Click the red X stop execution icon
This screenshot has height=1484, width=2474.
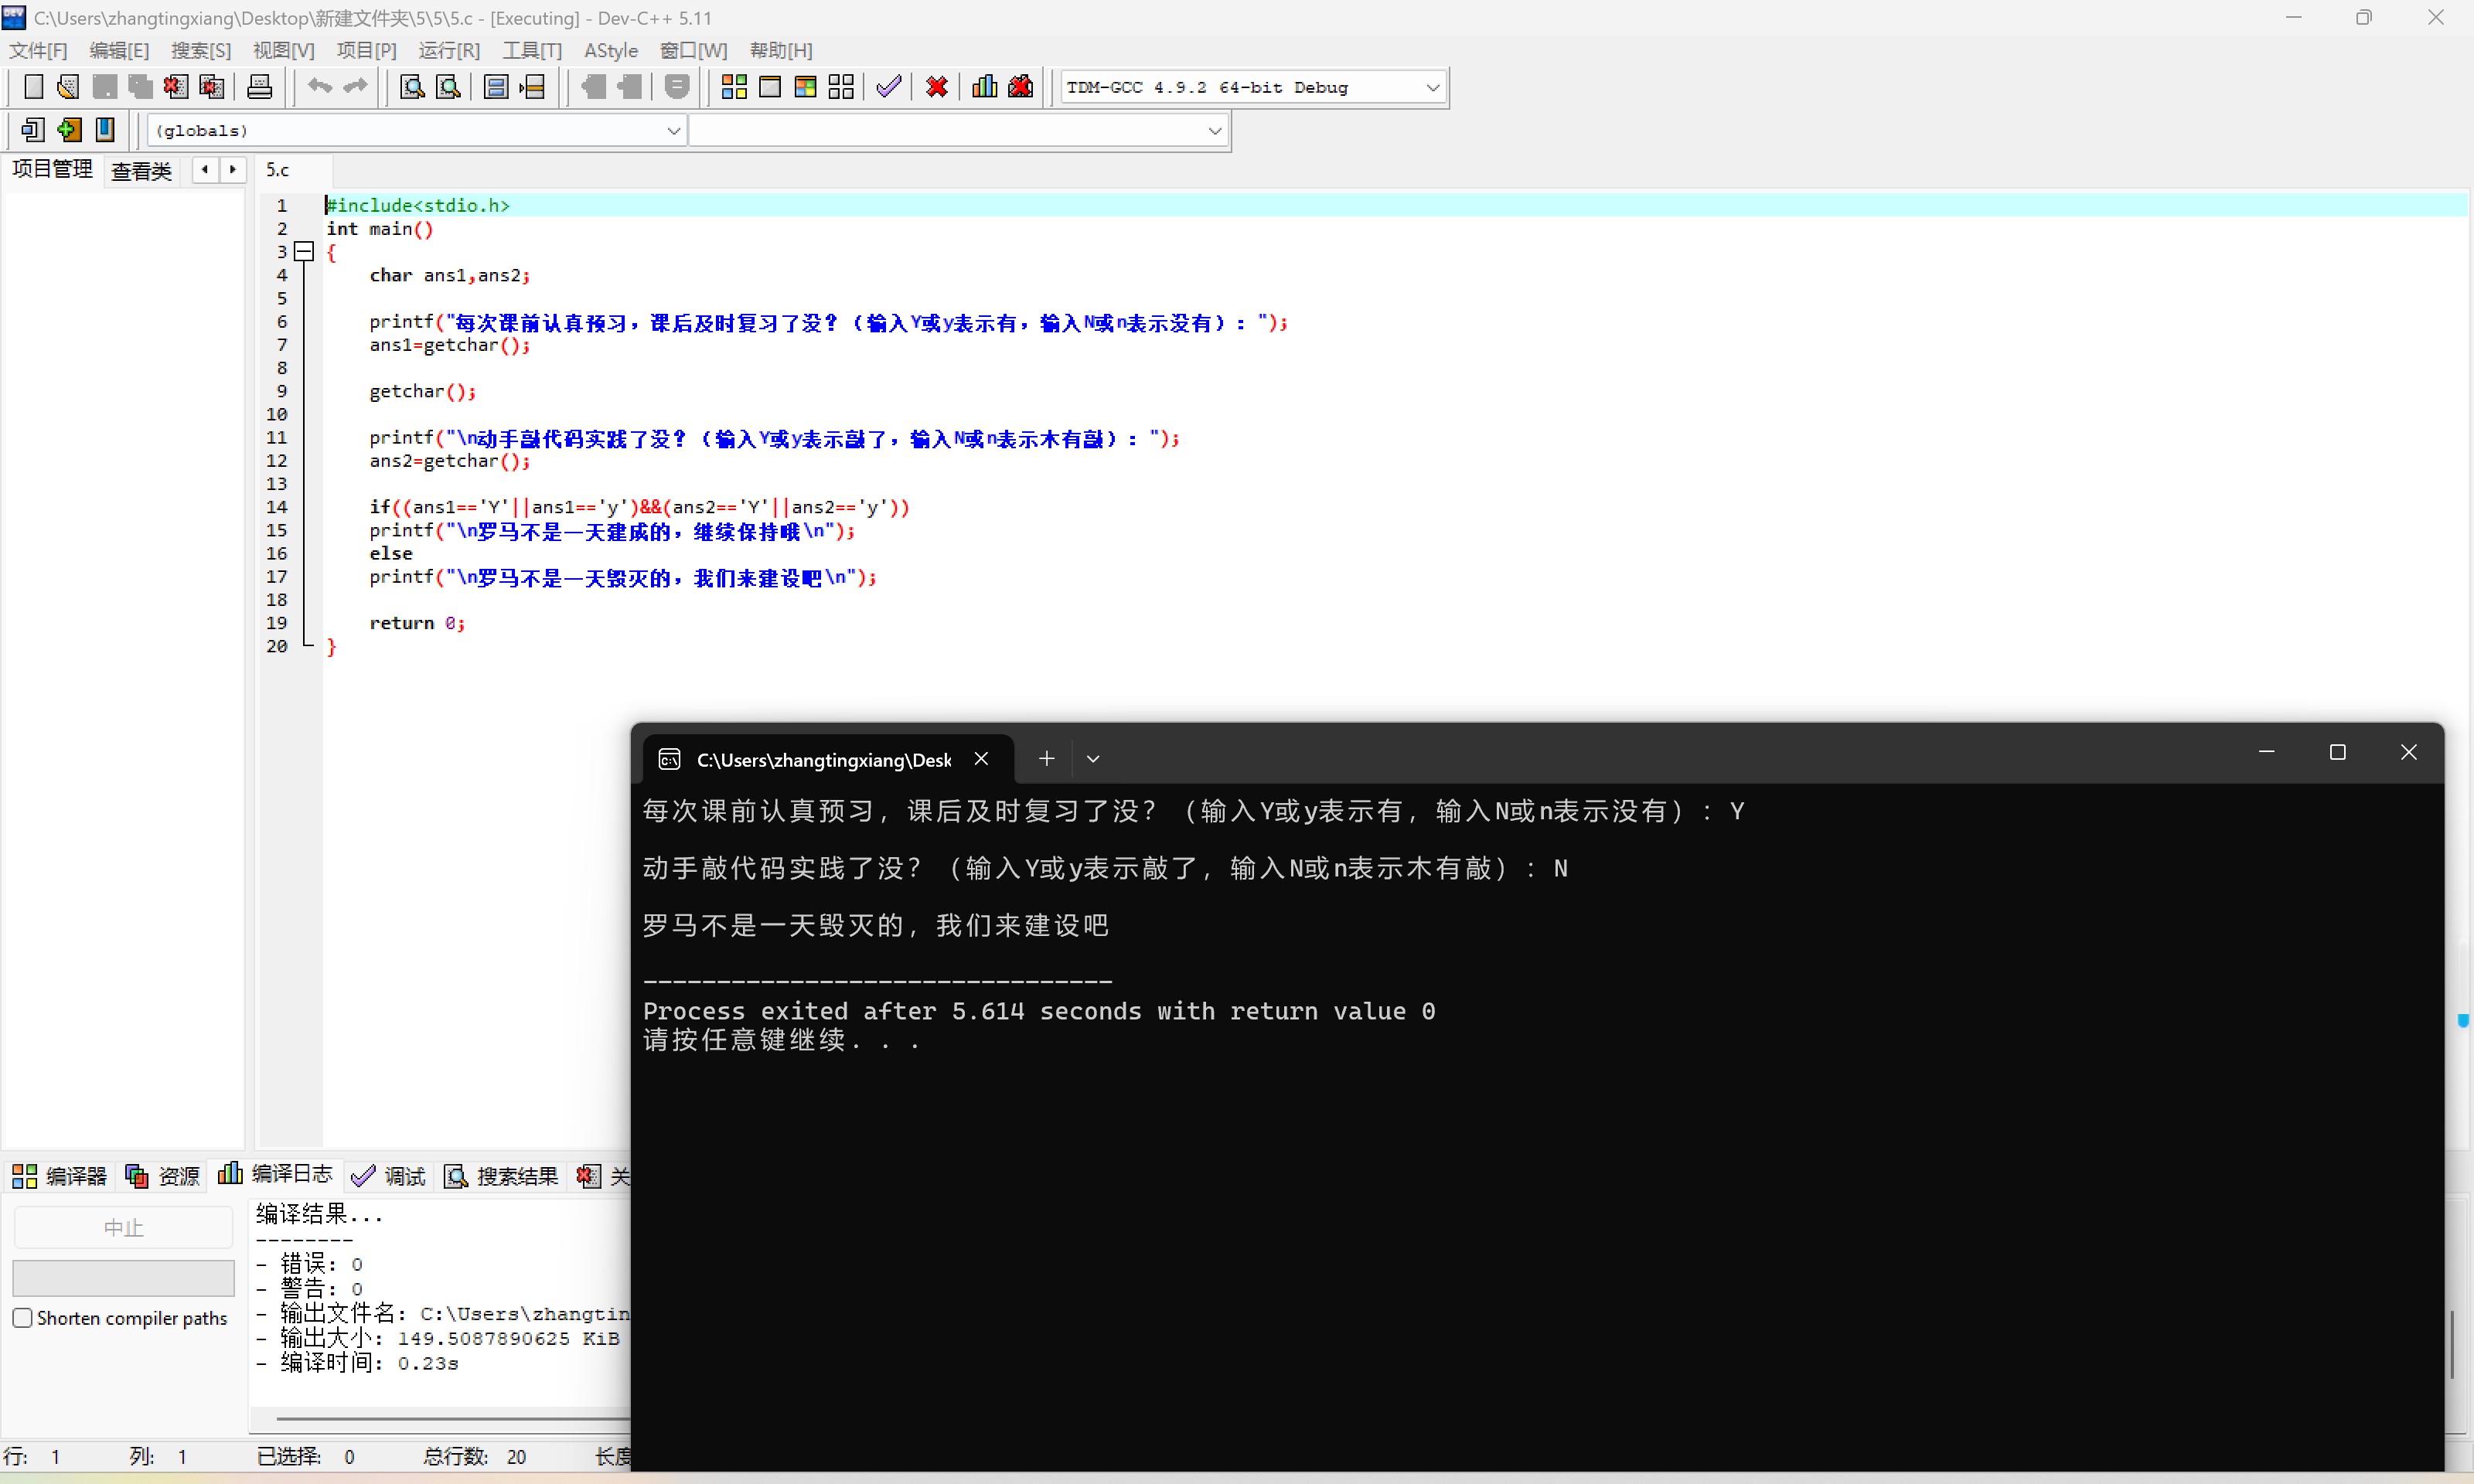click(936, 87)
